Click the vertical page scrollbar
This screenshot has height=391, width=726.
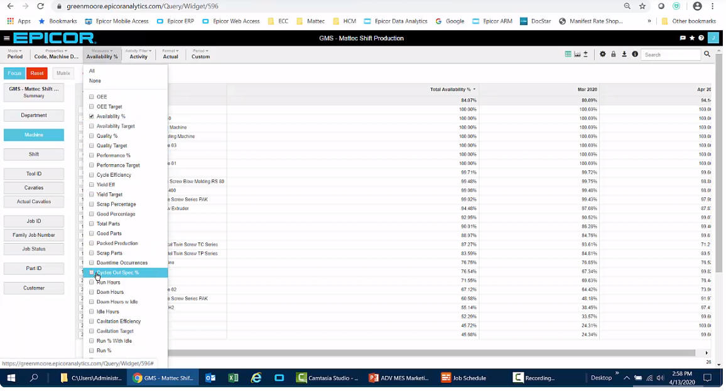718,163
